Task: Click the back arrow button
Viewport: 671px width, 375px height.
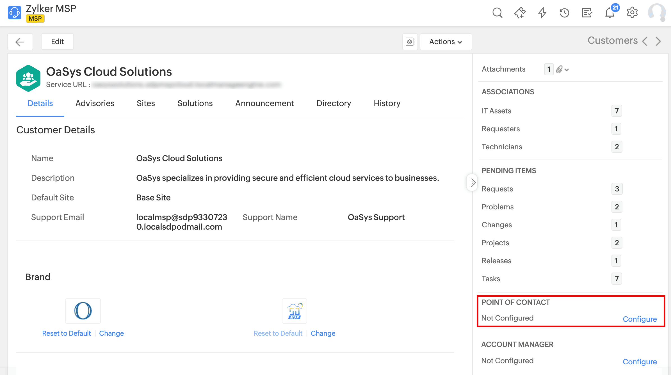Action: (x=20, y=42)
